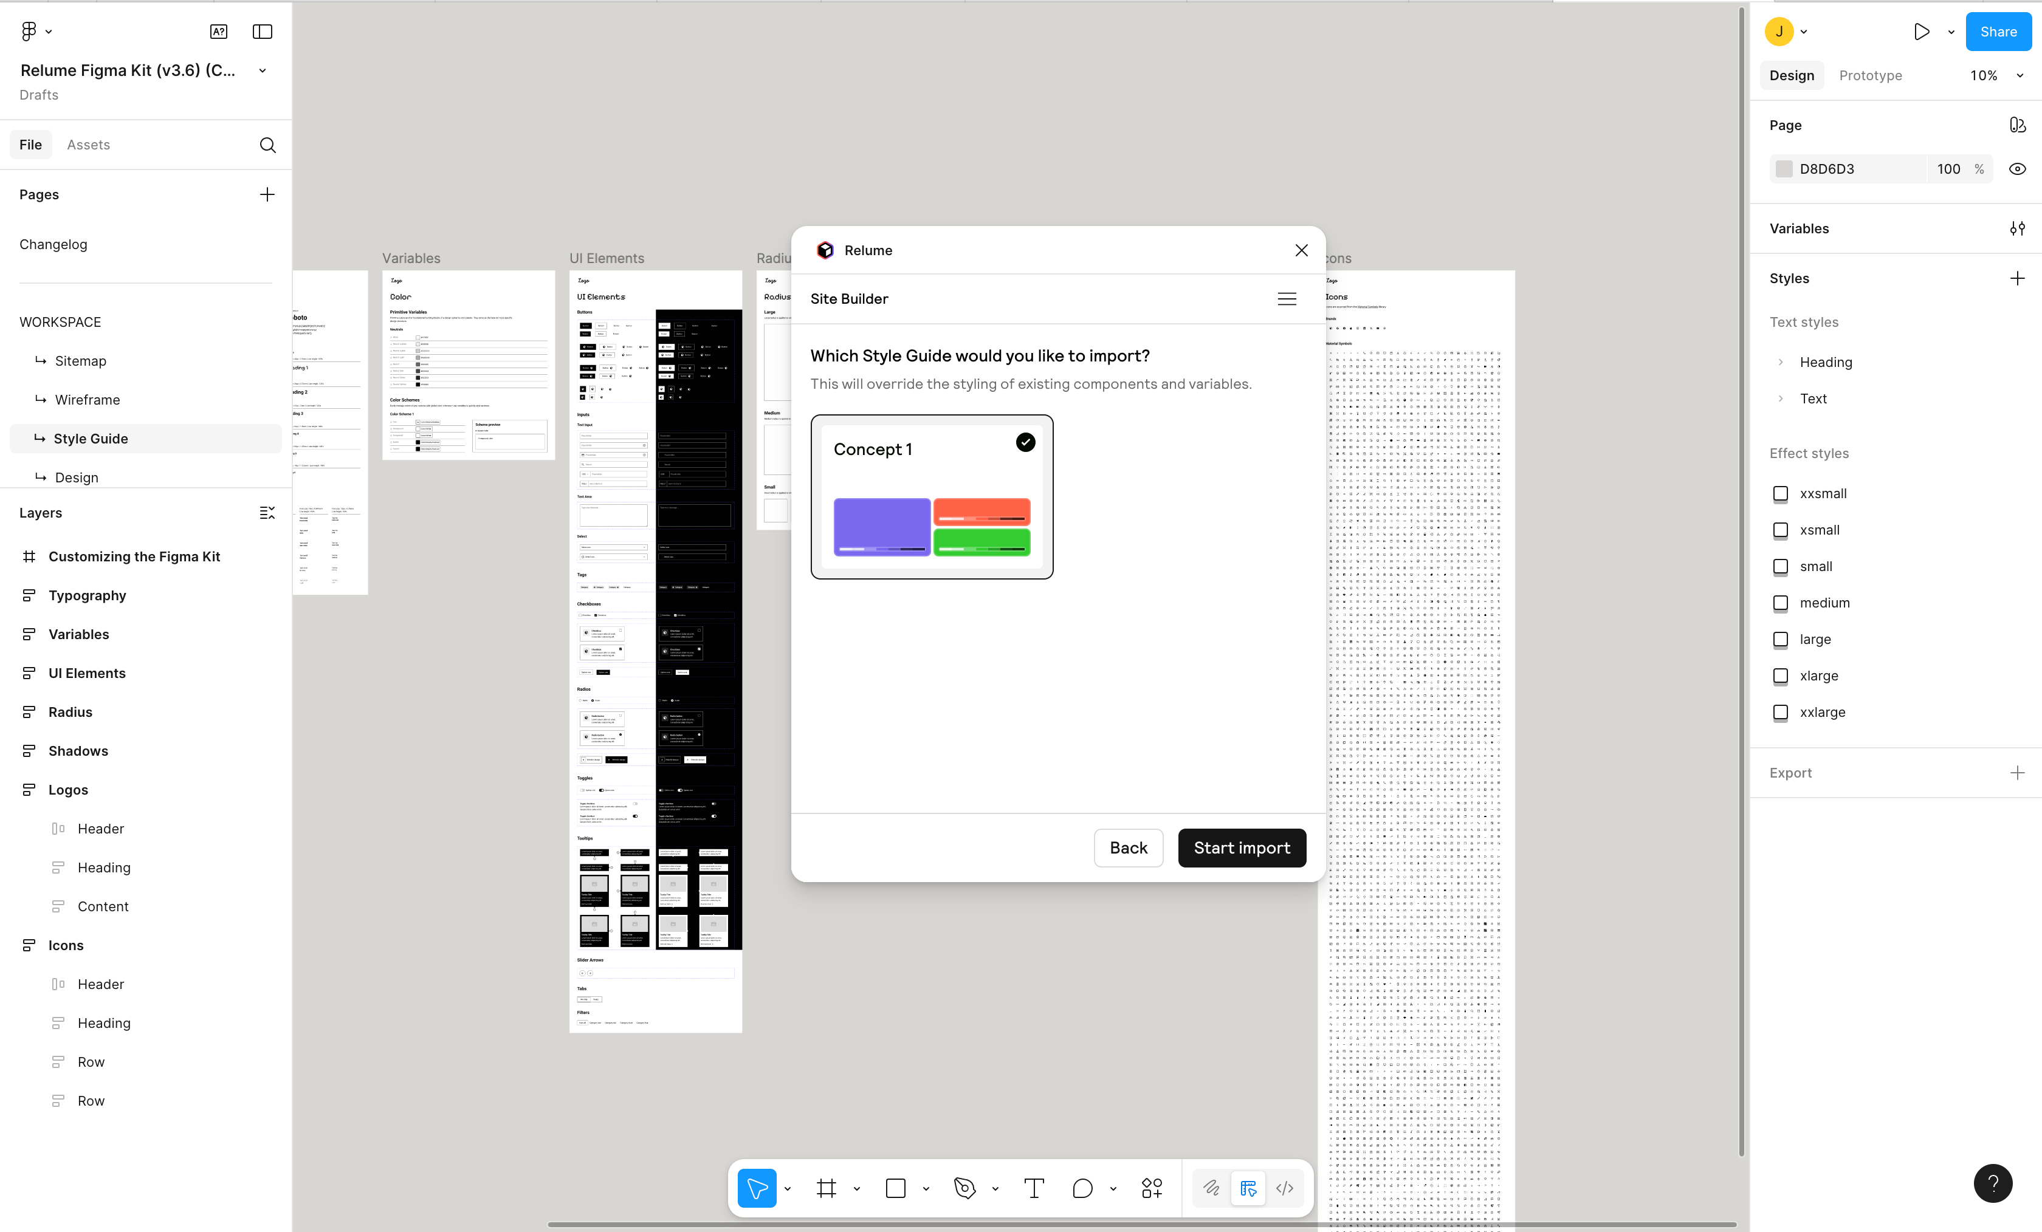Click the page opacity 100 field

point(1948,169)
